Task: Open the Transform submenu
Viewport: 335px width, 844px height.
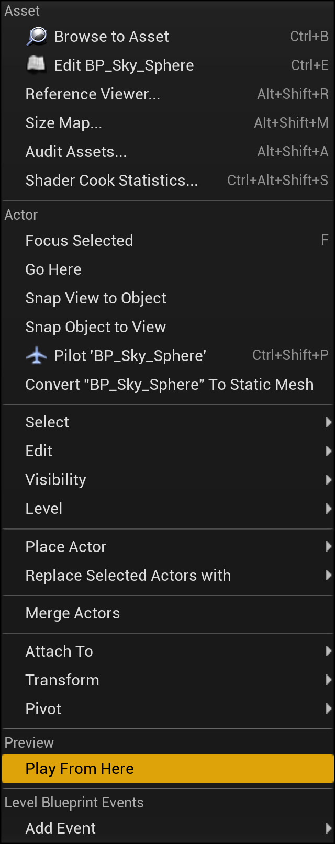Action: tap(62, 680)
